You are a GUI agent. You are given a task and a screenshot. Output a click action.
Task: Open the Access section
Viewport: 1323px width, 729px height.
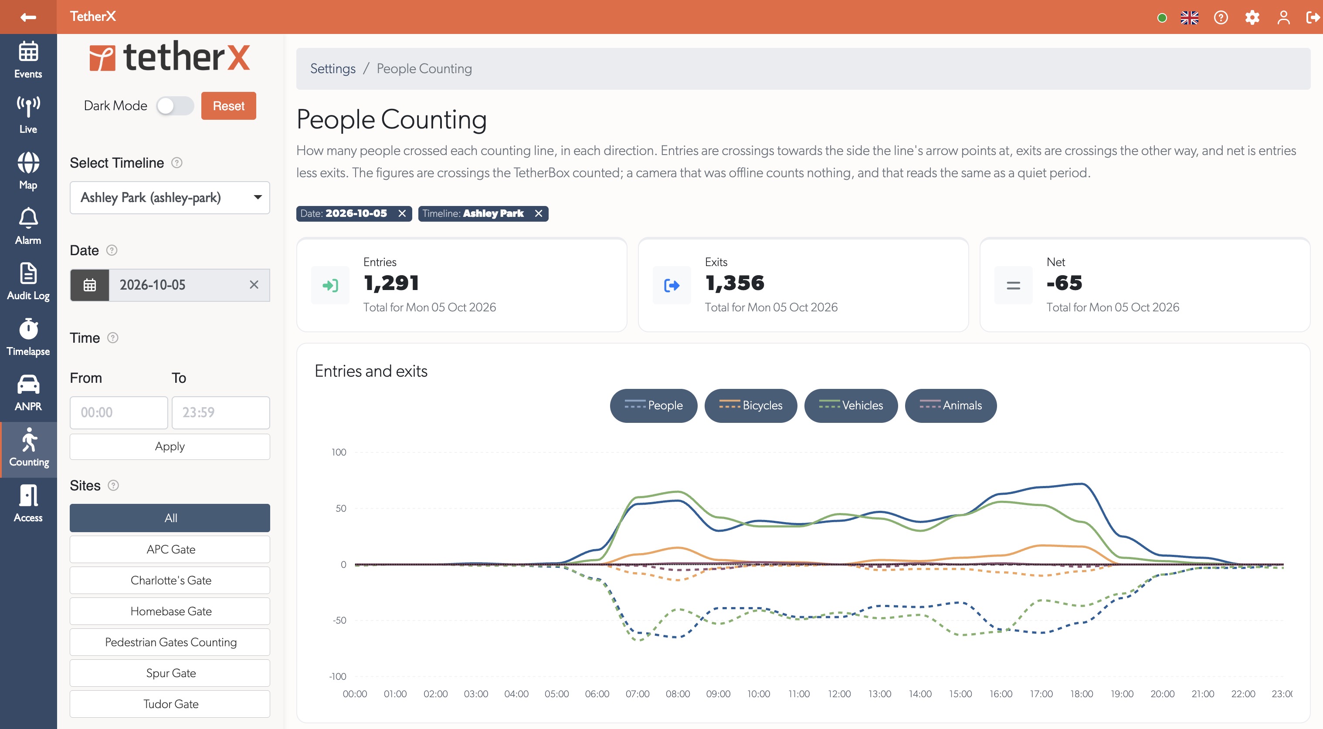pos(28,503)
